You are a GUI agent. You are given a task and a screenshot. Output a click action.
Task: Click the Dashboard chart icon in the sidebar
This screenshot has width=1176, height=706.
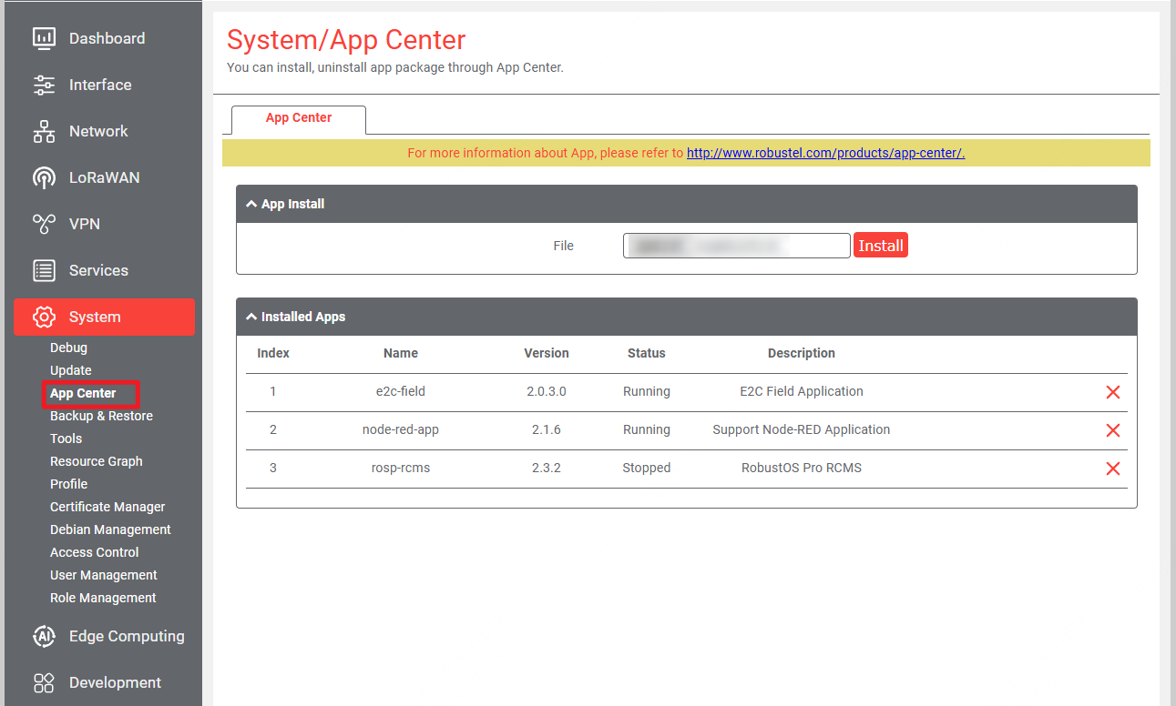pyautogui.click(x=44, y=38)
